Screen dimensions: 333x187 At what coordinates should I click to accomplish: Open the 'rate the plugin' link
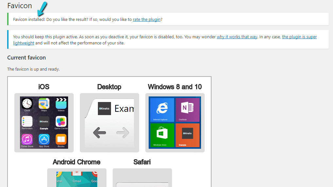tap(147, 20)
